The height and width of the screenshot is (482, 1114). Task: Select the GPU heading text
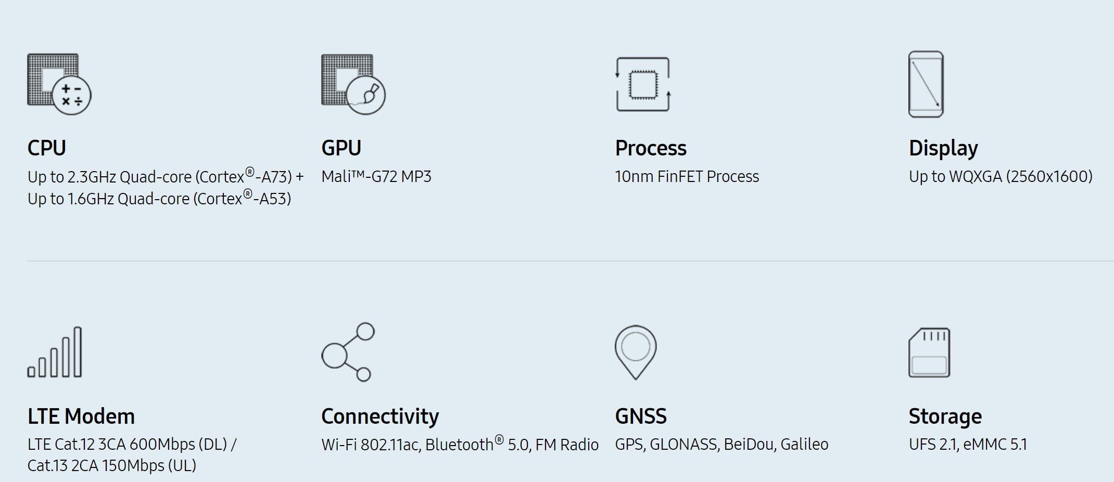(341, 148)
